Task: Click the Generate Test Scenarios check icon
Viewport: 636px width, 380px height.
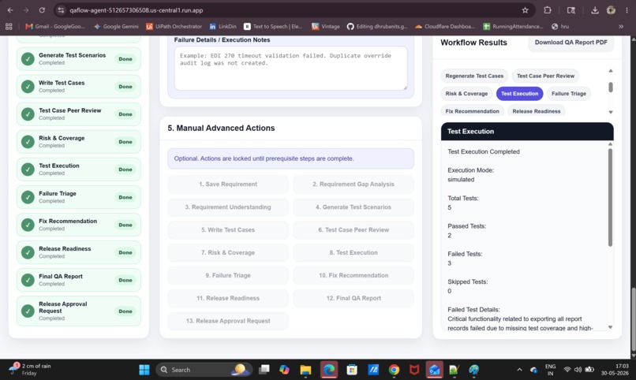Action: [28, 59]
